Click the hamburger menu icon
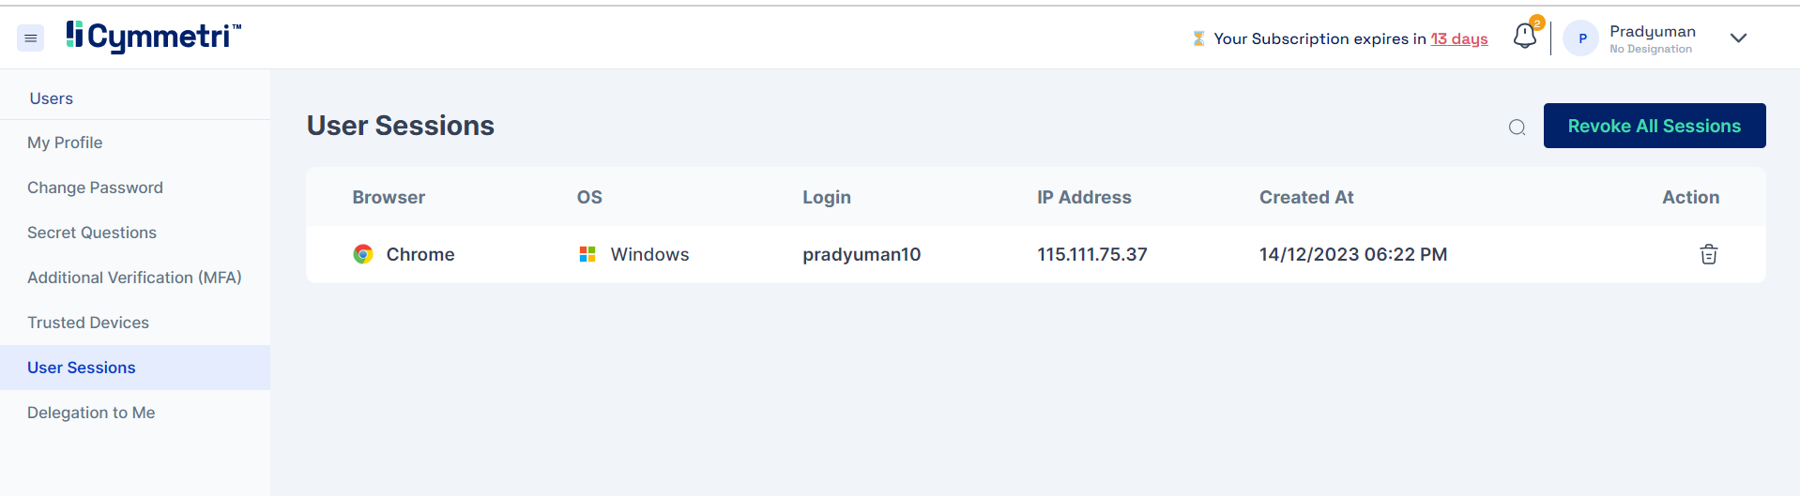The image size is (1800, 496). [x=30, y=38]
